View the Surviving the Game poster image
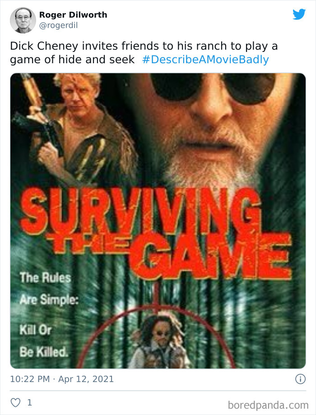Image resolution: width=316 pixels, height=415 pixels. [158, 221]
